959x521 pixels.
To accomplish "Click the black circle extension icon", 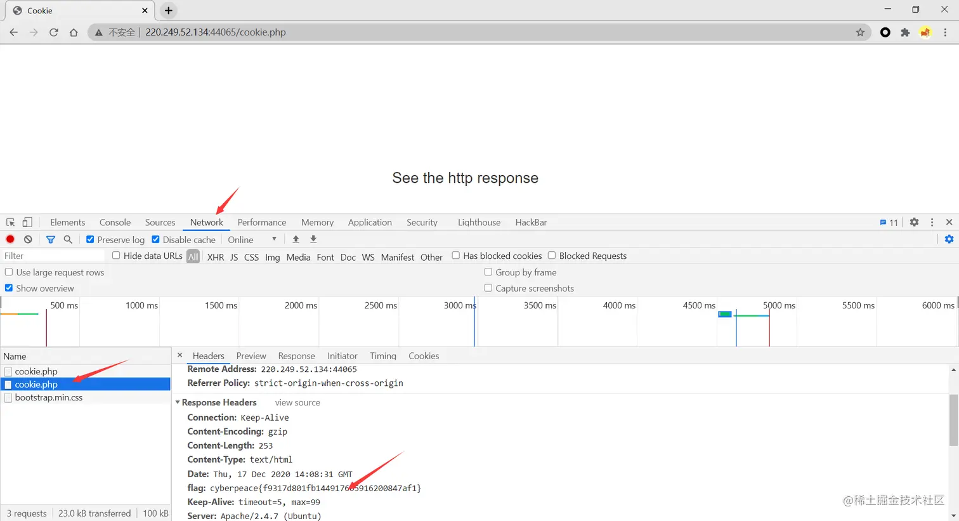I will tap(885, 32).
